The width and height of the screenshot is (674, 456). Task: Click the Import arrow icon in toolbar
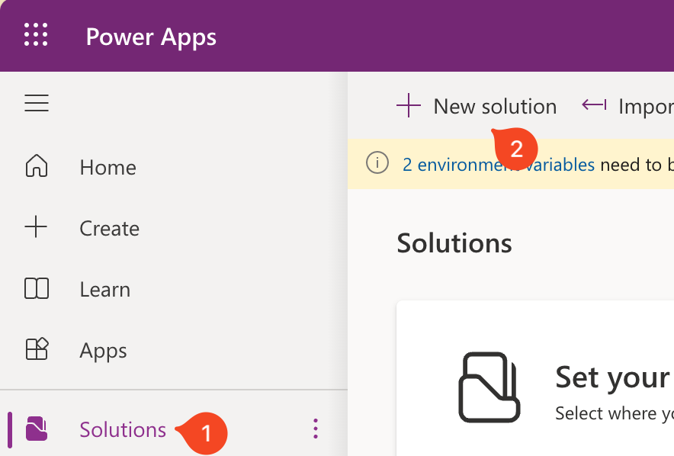click(594, 105)
